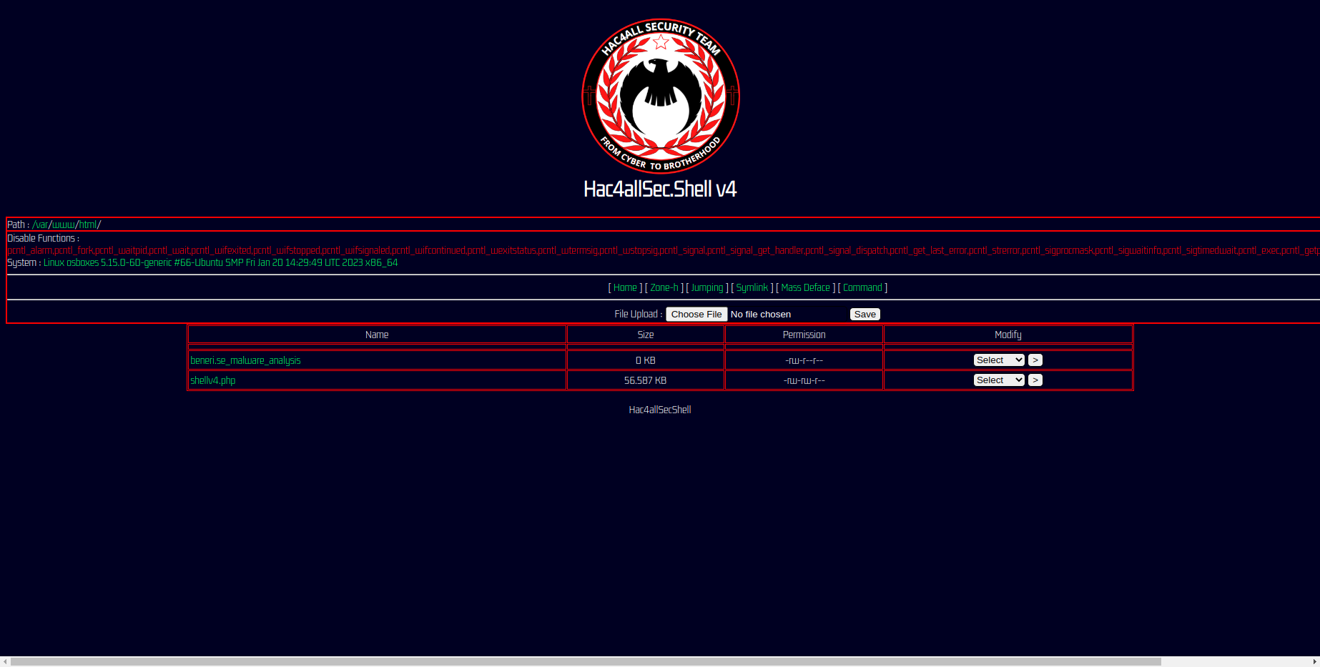This screenshot has width=1320, height=667.
Task: Open the Mass Deface menu link
Action: pos(805,287)
